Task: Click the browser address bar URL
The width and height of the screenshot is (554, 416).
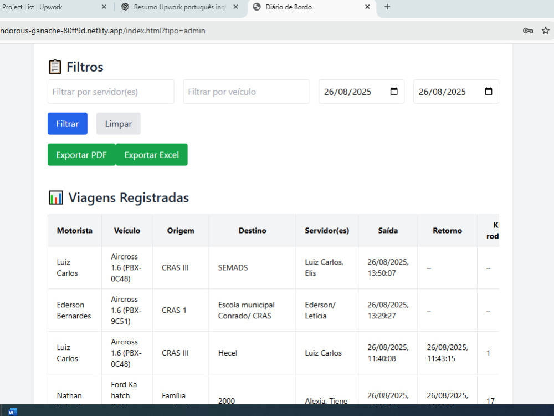Action: pos(102,31)
